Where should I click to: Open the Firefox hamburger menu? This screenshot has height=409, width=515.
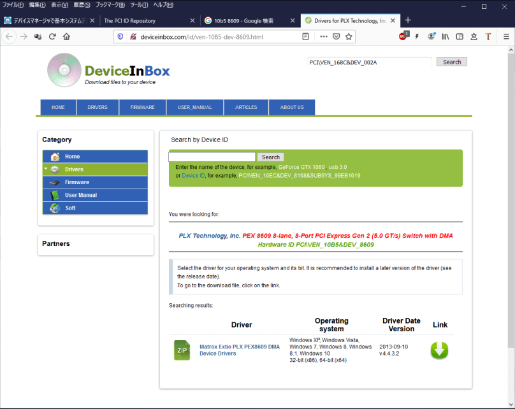pos(506,37)
